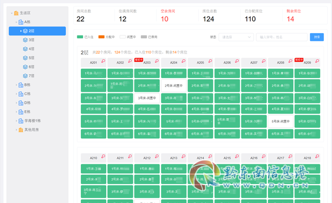Click the blue 搜索 search button

pyautogui.click(x=317, y=37)
